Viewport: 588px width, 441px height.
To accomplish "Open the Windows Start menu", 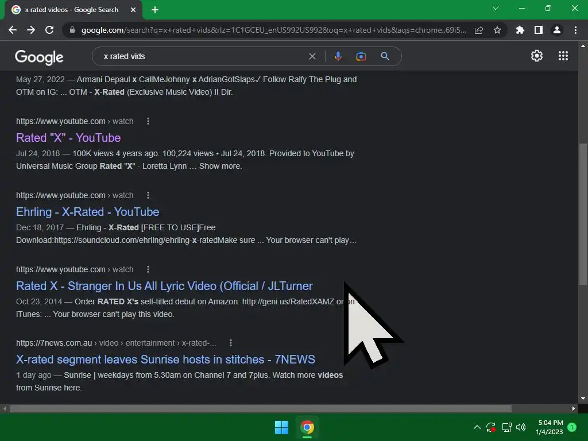I will (x=281, y=427).
